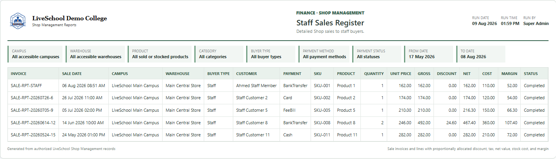Click the Product 11 cell
This screenshot has width=556, height=159.
(x=347, y=135)
